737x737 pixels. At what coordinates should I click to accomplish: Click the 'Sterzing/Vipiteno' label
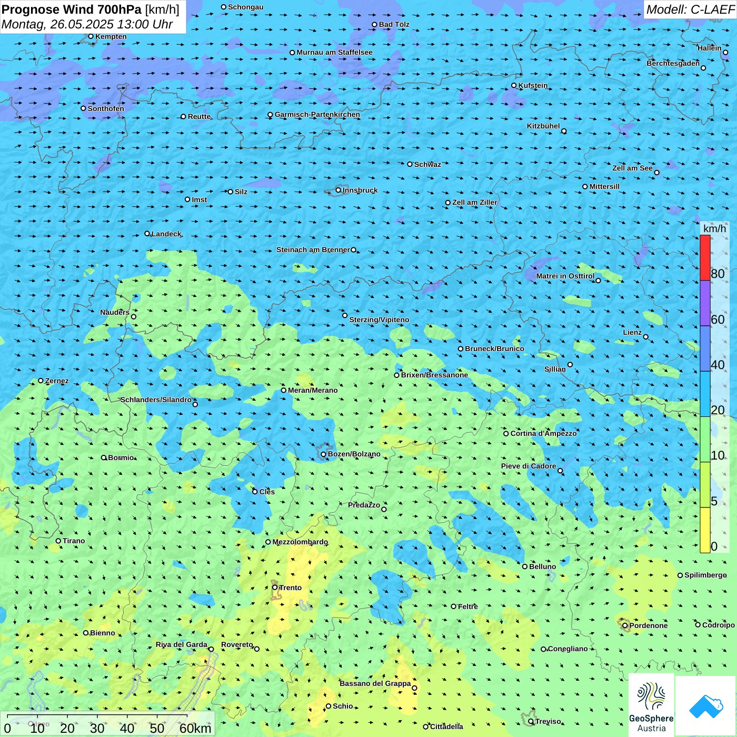(x=379, y=320)
